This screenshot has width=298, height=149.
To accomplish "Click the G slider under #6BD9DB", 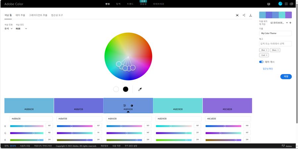I will [174, 133].
